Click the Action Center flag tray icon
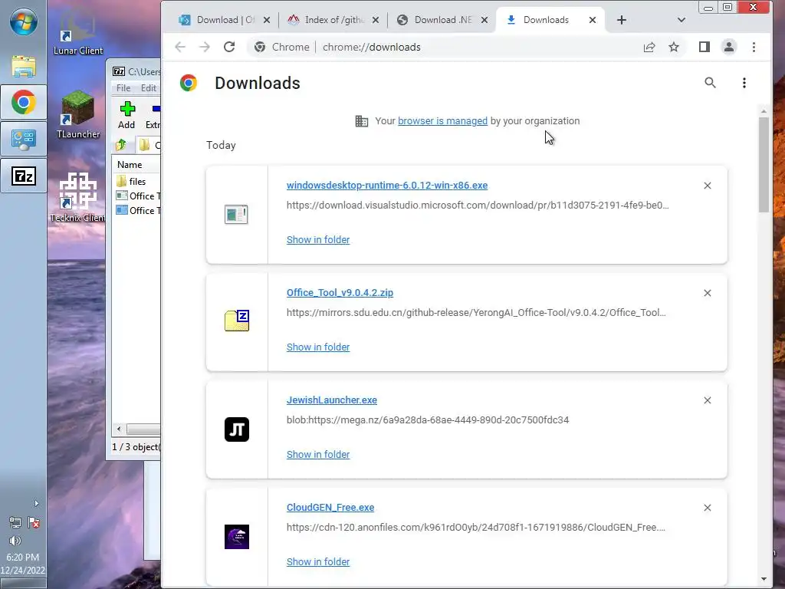The image size is (785, 589). 34,522
